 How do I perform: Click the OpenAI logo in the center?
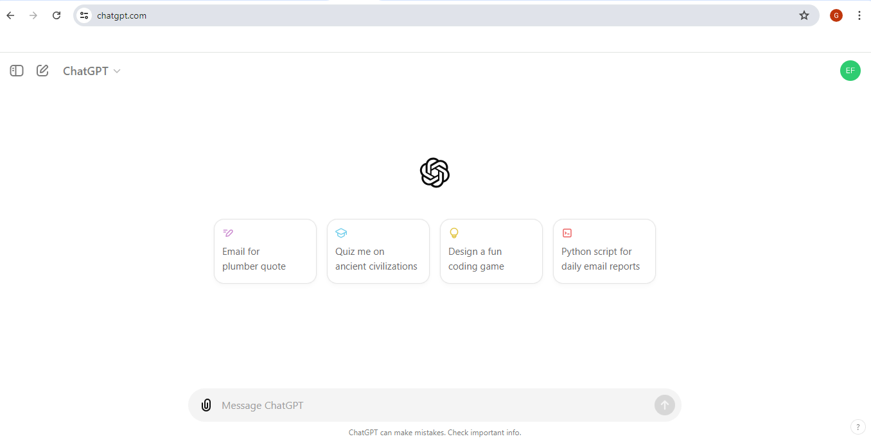coord(435,173)
